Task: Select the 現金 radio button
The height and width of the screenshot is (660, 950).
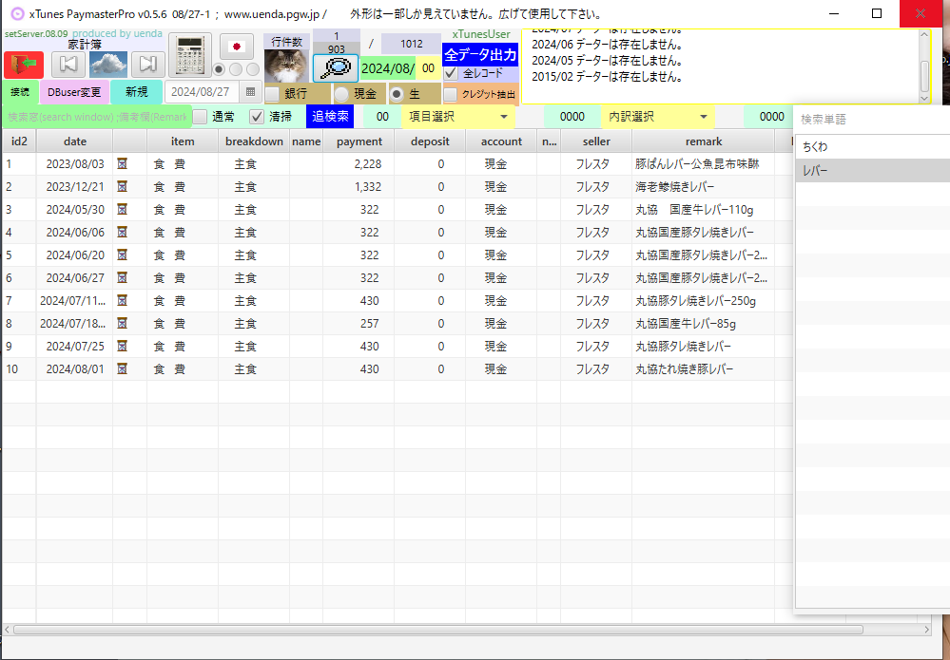Action: [x=341, y=94]
